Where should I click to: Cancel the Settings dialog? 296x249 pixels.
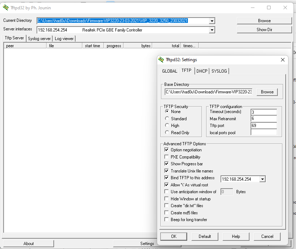click(267, 236)
